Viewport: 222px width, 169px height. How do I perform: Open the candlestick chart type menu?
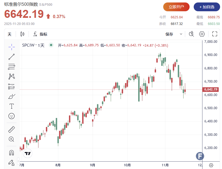22,34
